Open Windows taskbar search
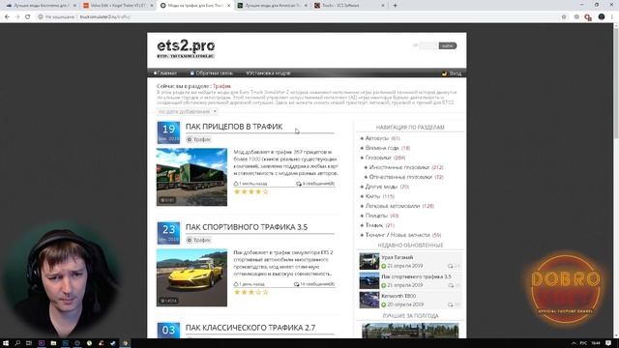Screen dimensions: 619x348 (17, 343)
